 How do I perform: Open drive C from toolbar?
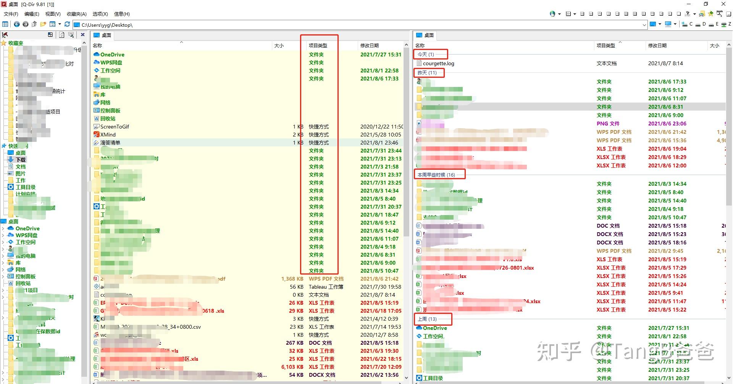click(687, 24)
